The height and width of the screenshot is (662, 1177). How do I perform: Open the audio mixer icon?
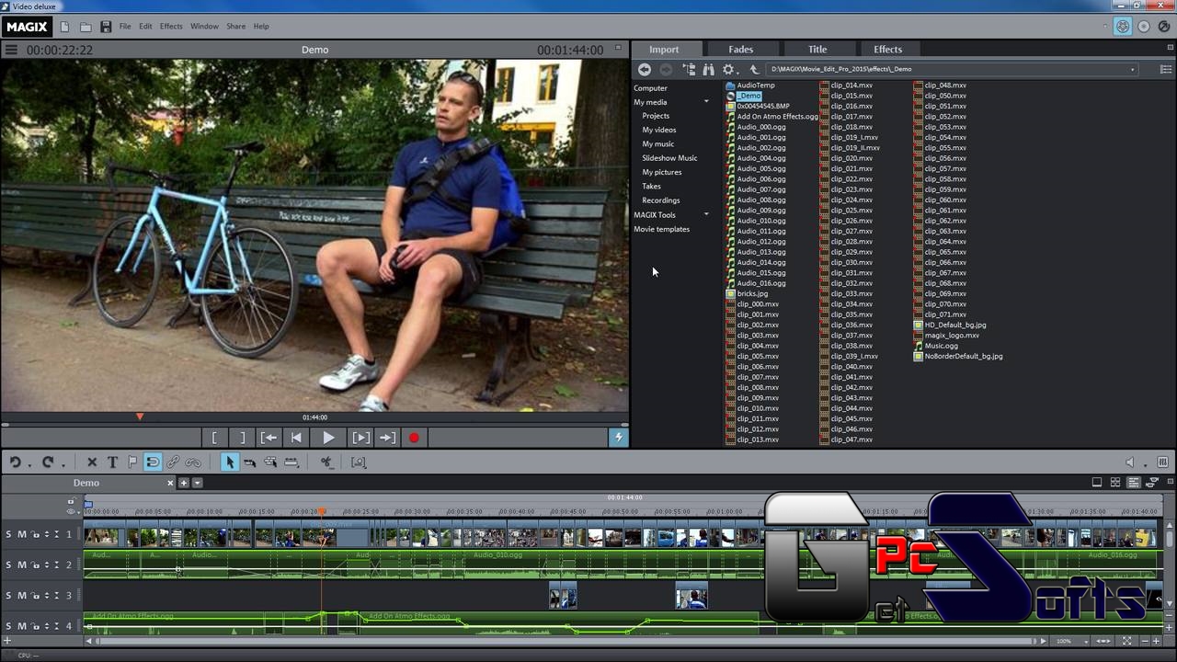coord(1163,462)
